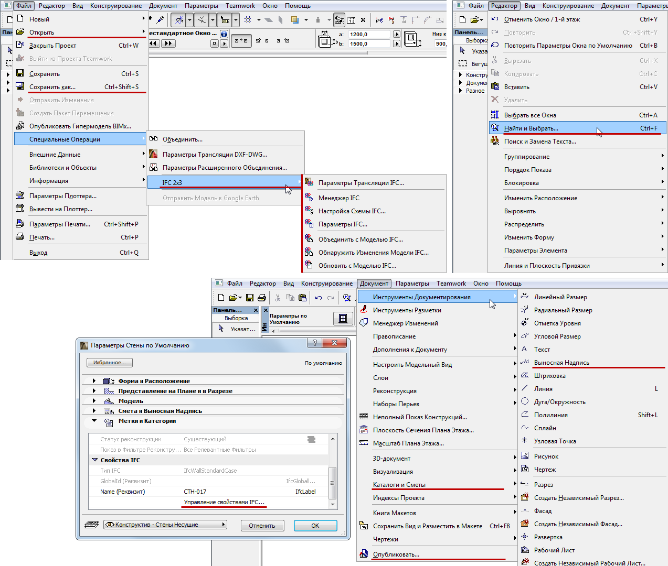The height and width of the screenshot is (566, 668).
Task: Click ОК to confirm the wall default settings
Action: click(x=315, y=526)
